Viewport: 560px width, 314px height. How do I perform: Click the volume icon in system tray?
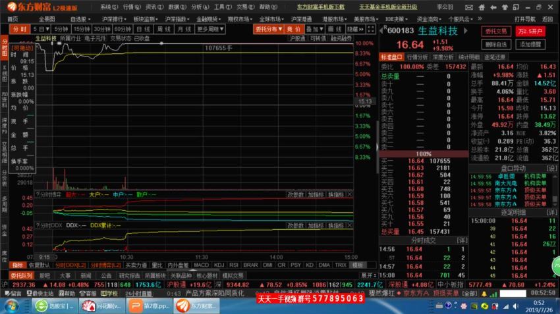click(516, 305)
